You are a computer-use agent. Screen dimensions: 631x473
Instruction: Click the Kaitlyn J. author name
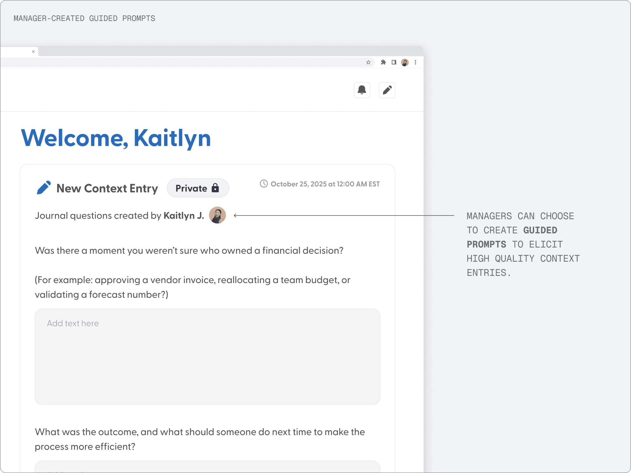[x=183, y=216]
